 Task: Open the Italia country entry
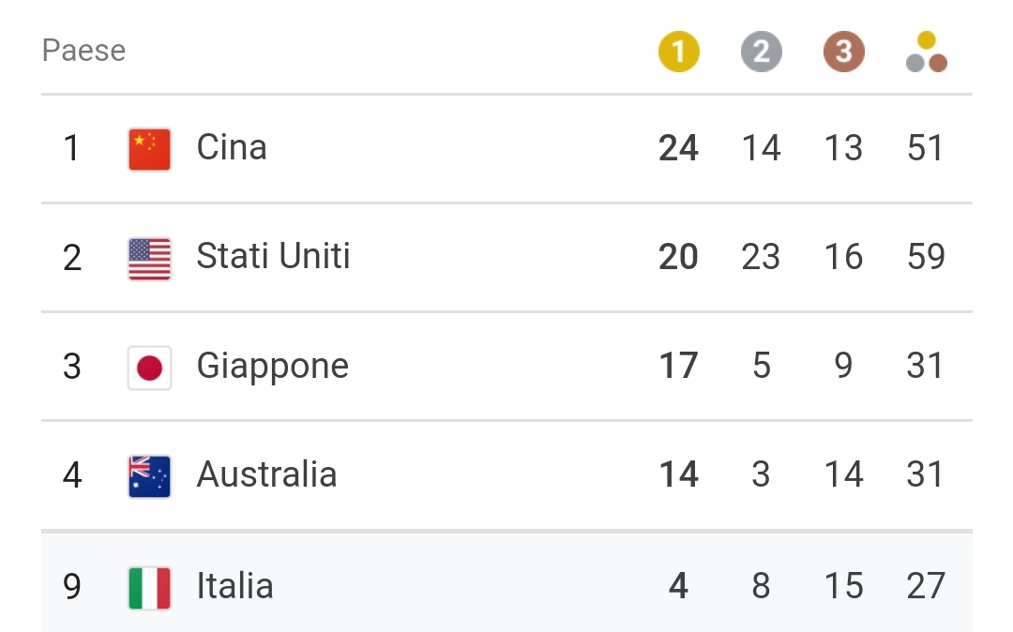click(x=234, y=586)
